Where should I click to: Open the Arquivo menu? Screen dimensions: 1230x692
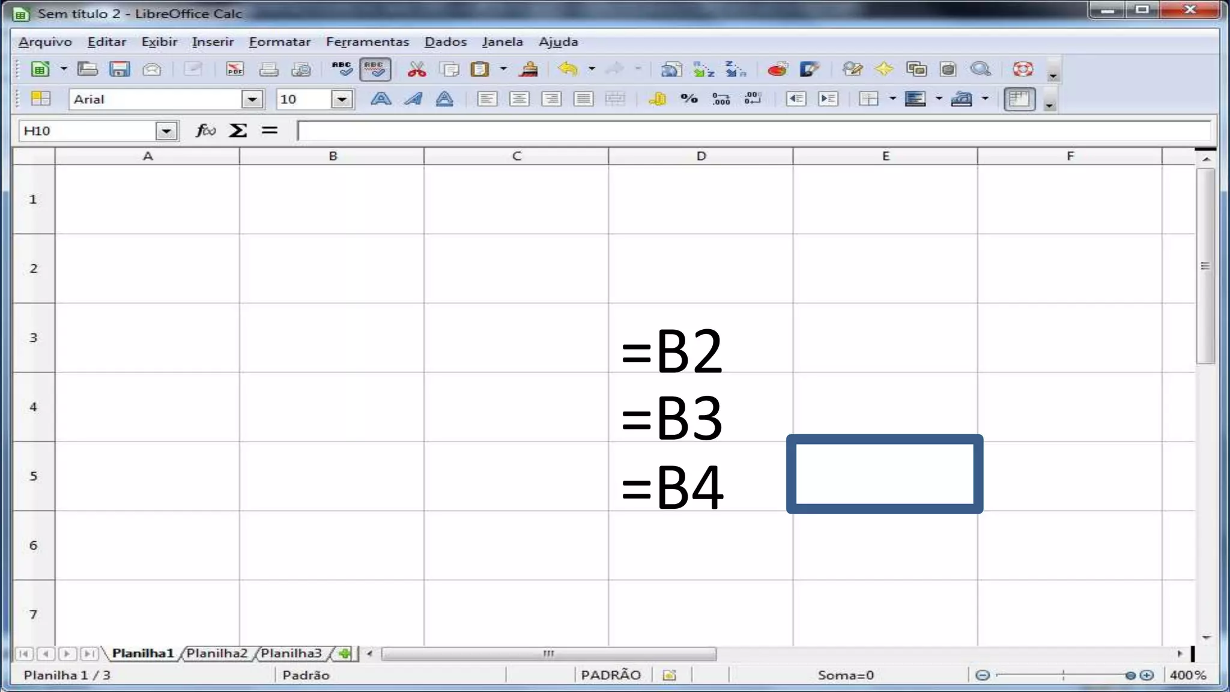pos(45,41)
